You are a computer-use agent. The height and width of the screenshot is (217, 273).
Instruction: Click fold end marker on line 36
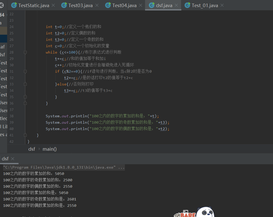(25, 103)
